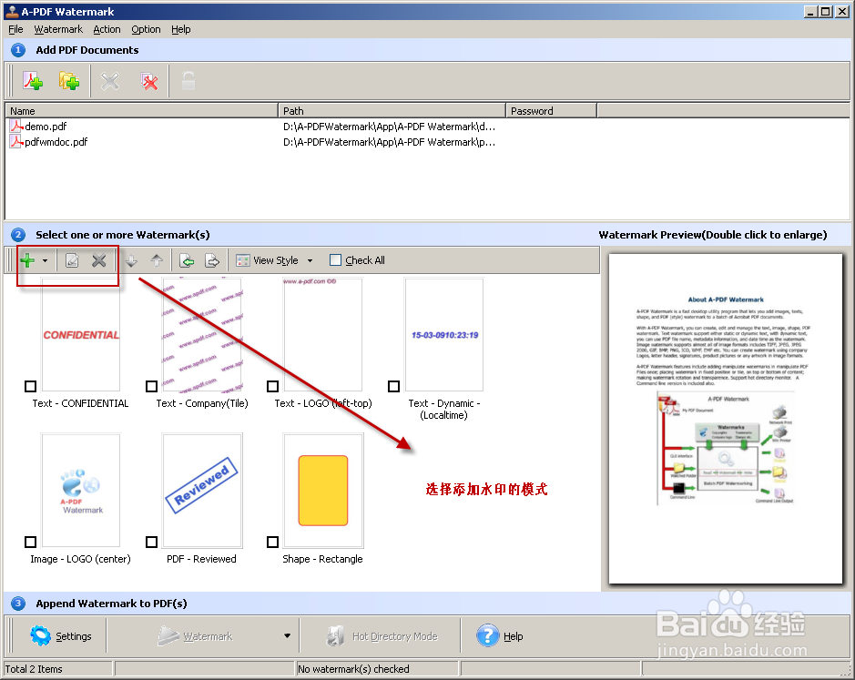Open the Watermark menu

tap(58, 29)
